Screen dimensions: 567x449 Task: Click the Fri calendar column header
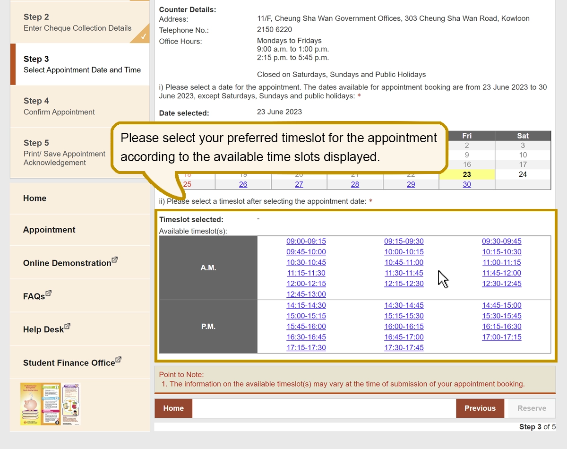(467, 136)
